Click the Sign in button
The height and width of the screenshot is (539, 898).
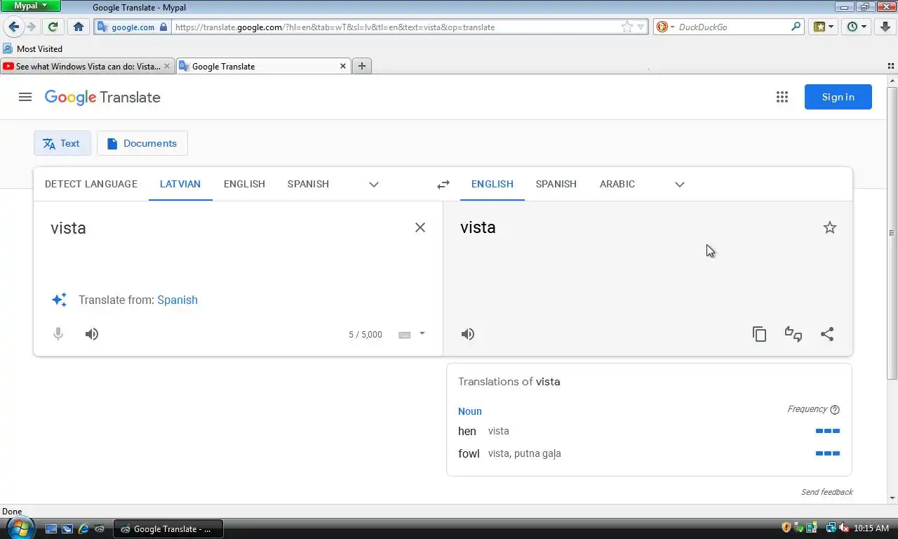pyautogui.click(x=838, y=97)
